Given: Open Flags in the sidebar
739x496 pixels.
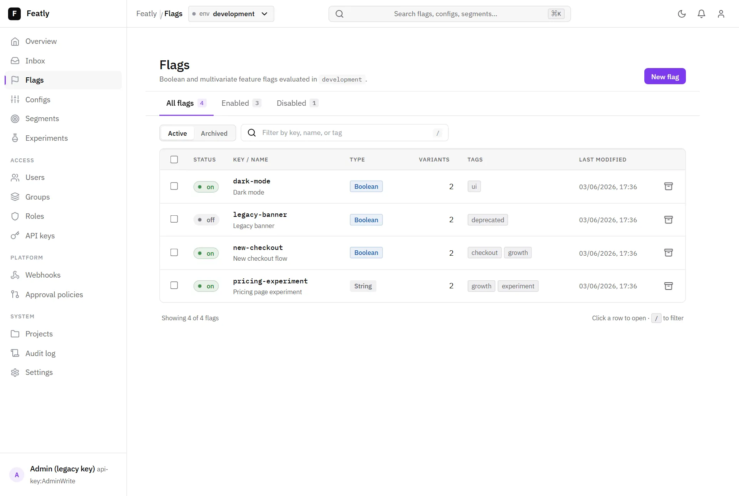Looking at the screenshot, I should click(x=64, y=80).
